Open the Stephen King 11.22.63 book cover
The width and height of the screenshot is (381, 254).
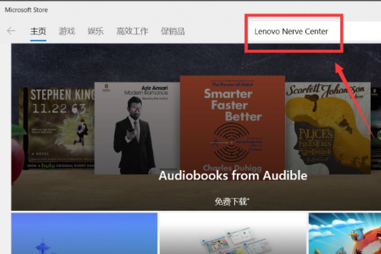[x=57, y=127]
